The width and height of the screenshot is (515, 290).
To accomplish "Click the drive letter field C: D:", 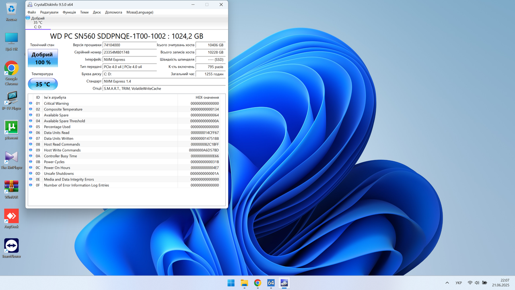I will [x=130, y=74].
